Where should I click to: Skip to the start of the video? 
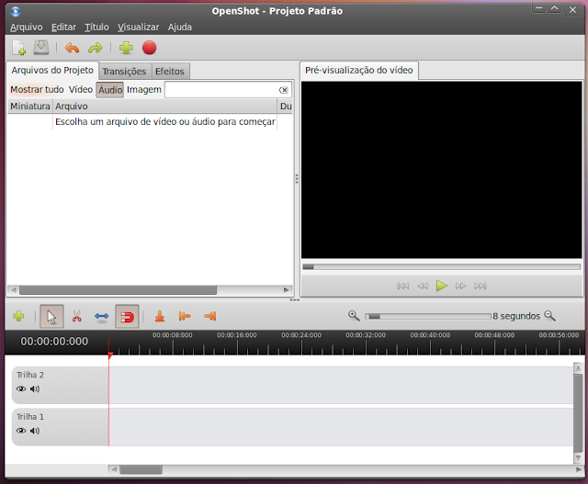402,286
